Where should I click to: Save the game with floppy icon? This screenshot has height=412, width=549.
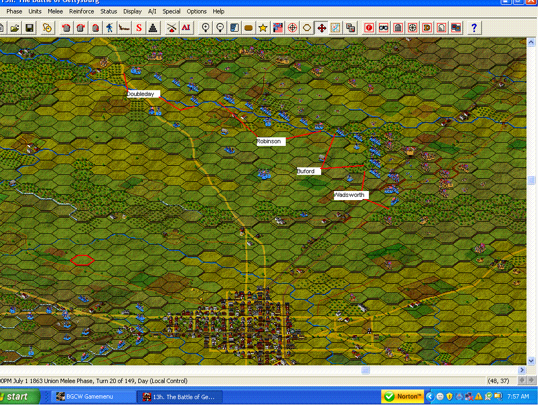30,28
